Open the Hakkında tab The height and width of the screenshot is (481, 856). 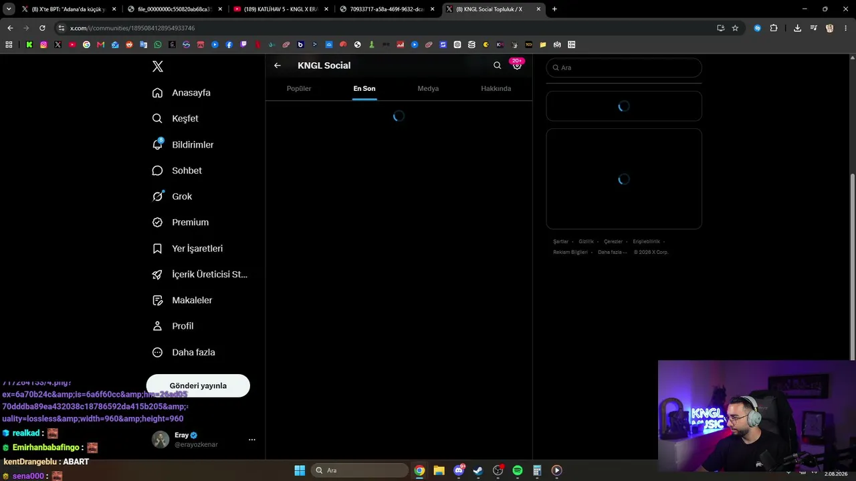click(x=496, y=89)
